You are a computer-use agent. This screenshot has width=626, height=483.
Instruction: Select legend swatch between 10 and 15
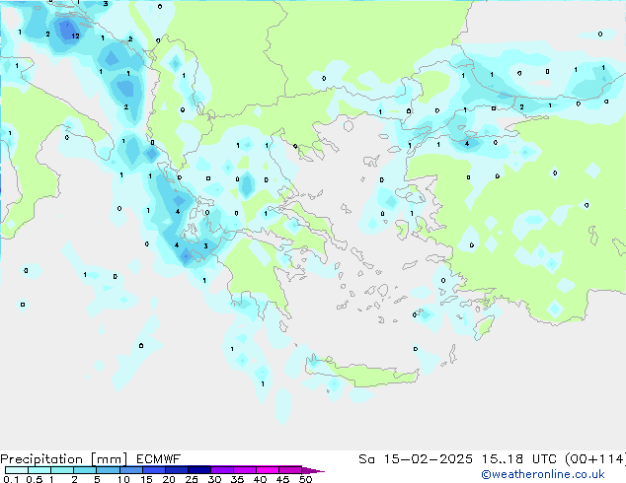coord(130,470)
